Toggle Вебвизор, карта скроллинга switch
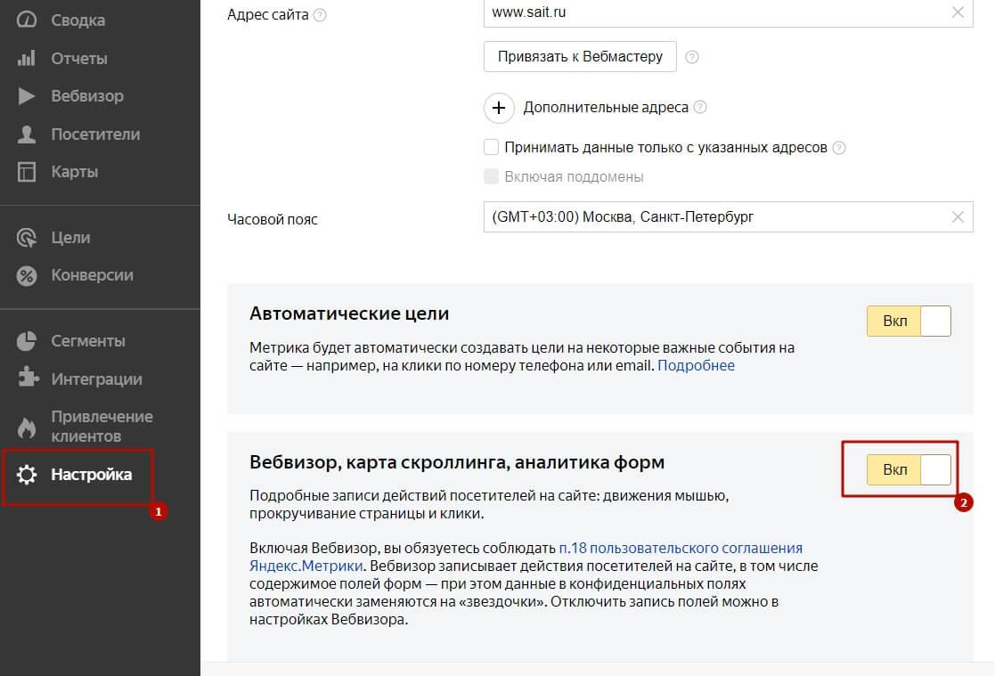The width and height of the screenshot is (995, 676). coord(909,469)
